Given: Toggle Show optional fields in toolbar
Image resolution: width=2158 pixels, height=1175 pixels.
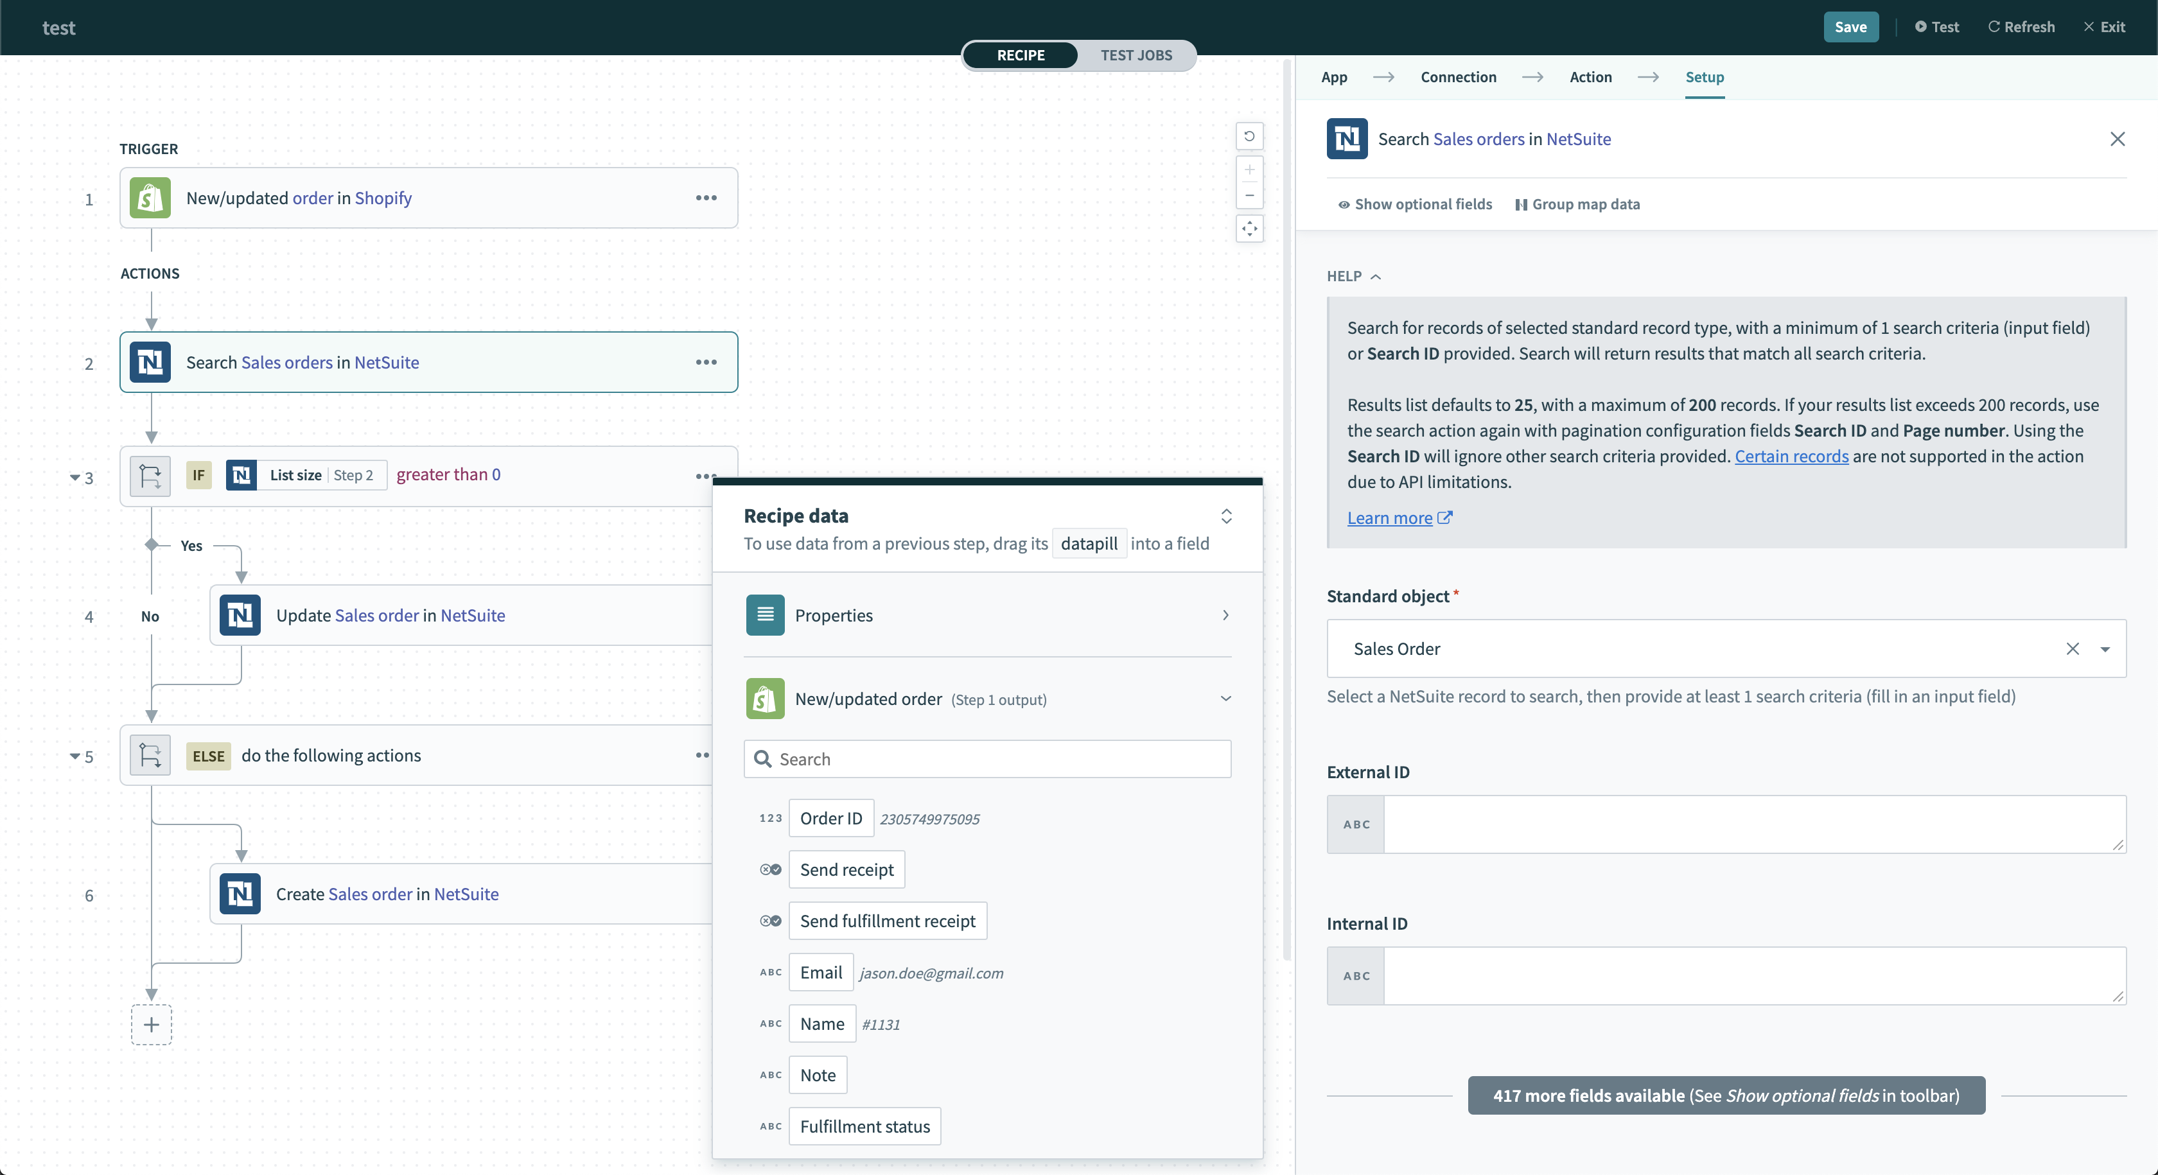Looking at the screenshot, I should 1412,204.
